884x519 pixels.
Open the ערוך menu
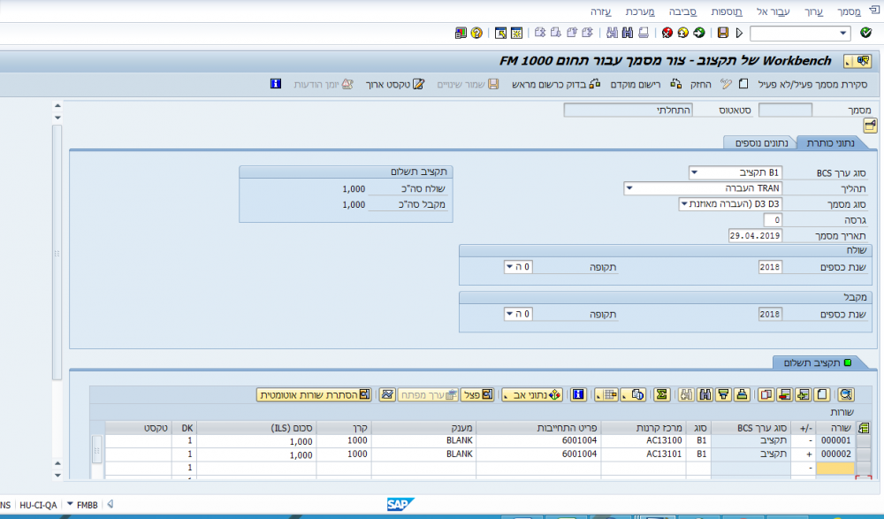coord(813,11)
